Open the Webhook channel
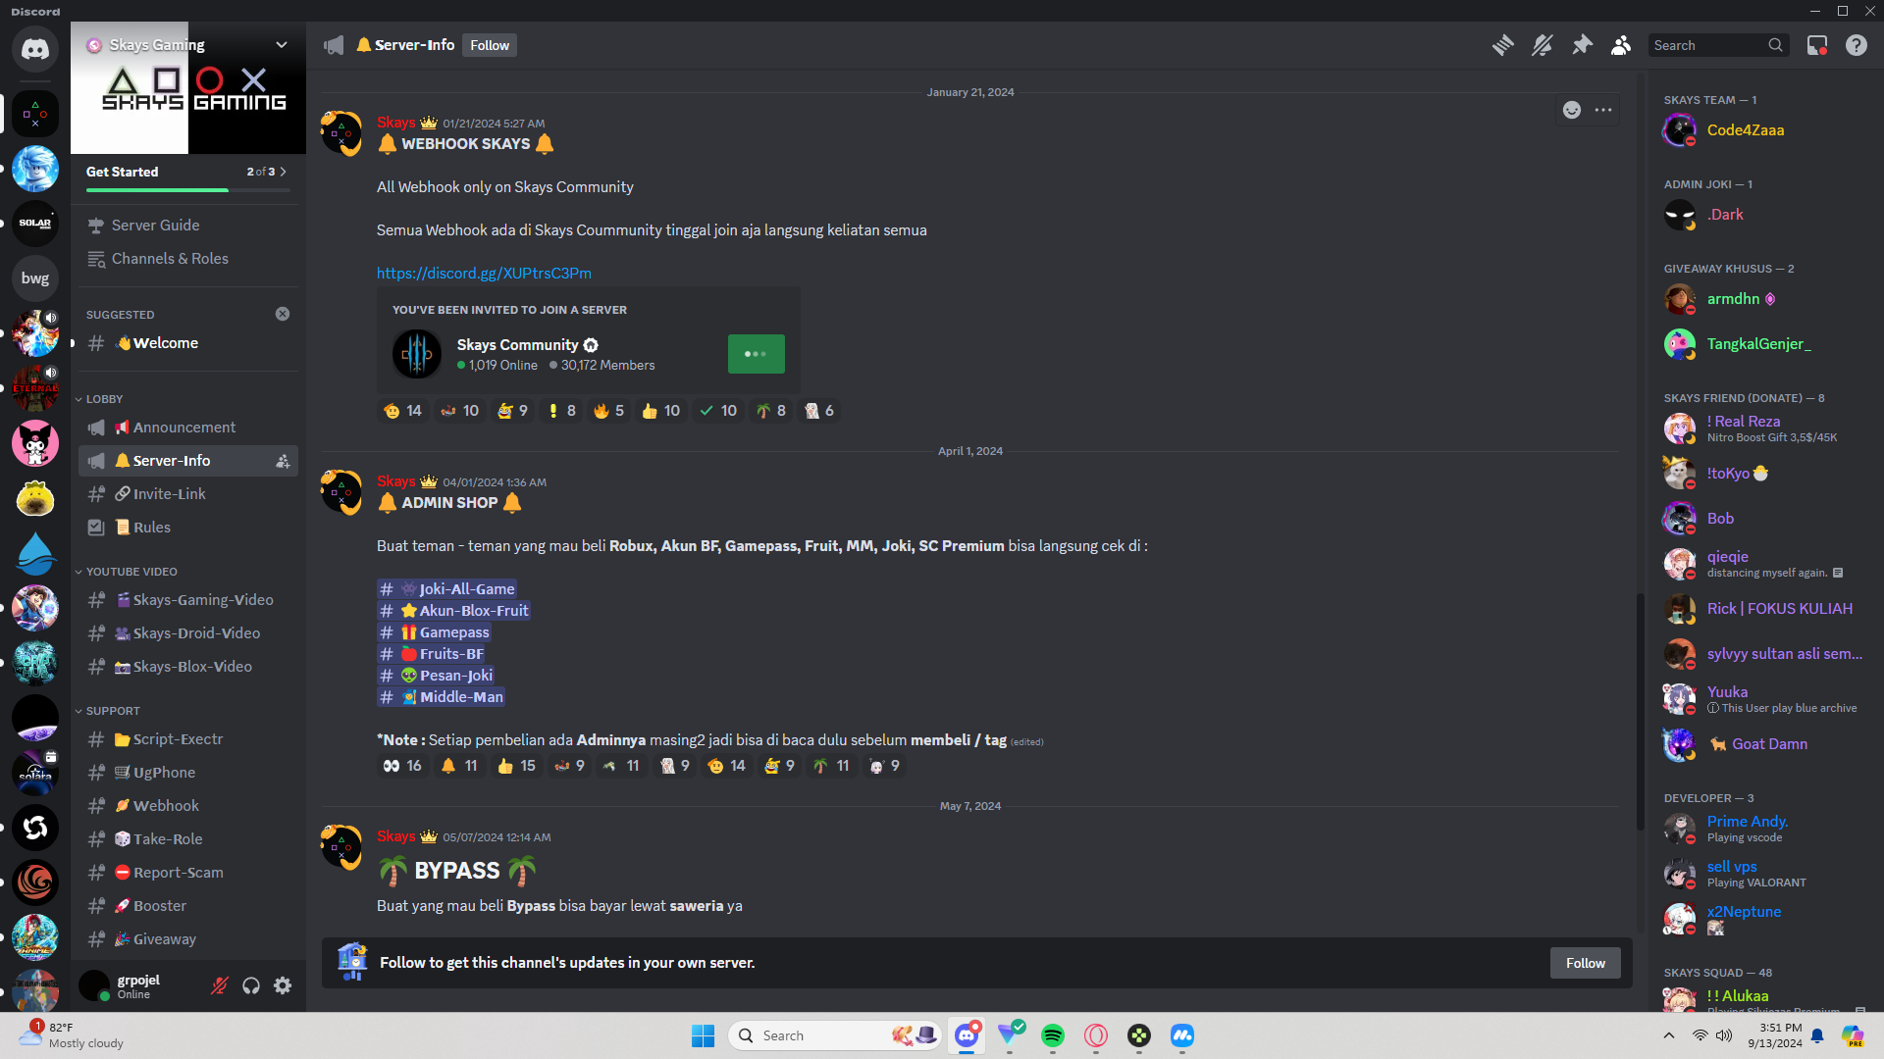 click(x=188, y=806)
